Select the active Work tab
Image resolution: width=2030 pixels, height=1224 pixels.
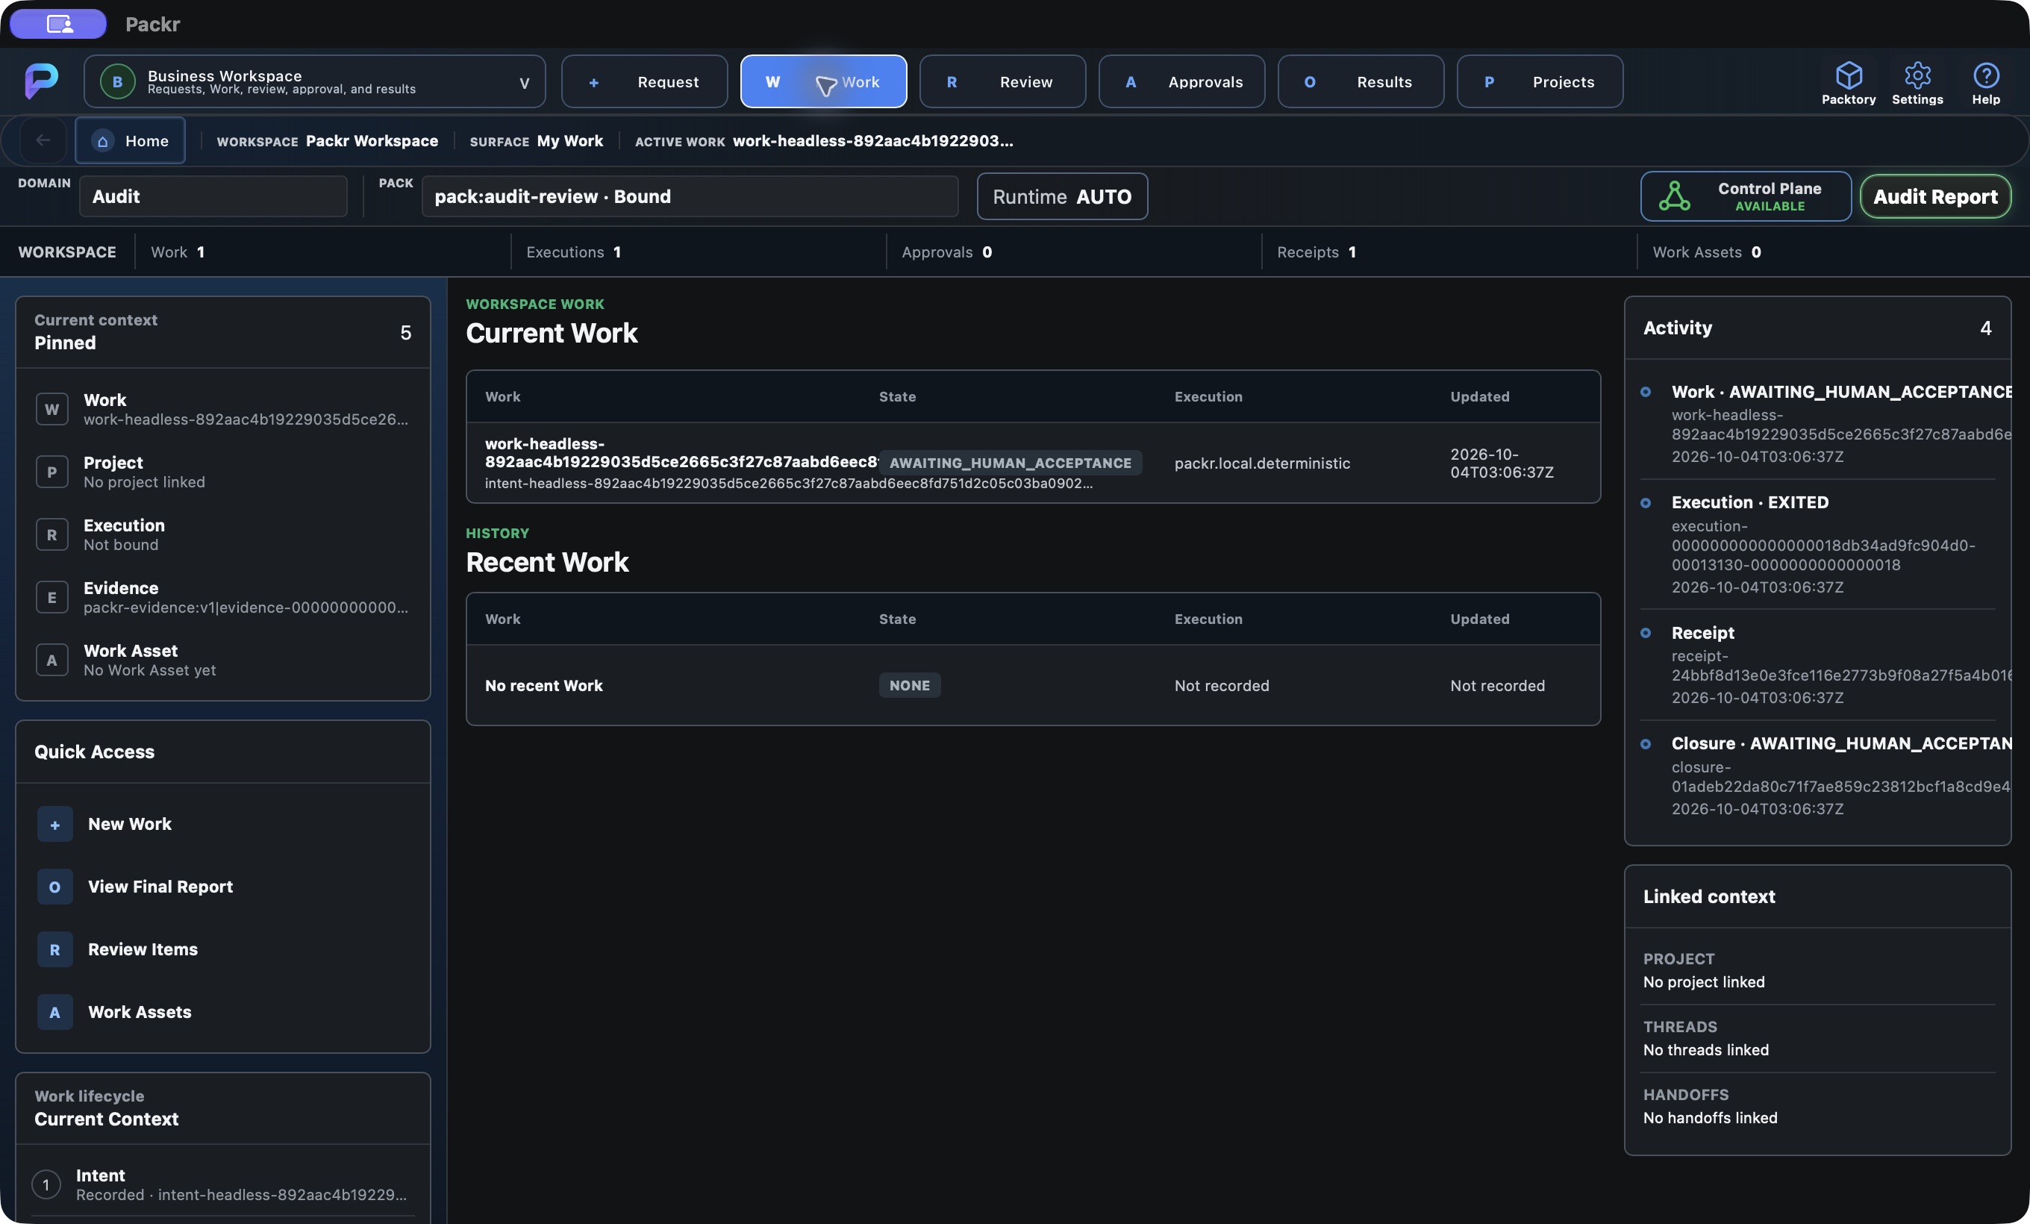coord(824,81)
